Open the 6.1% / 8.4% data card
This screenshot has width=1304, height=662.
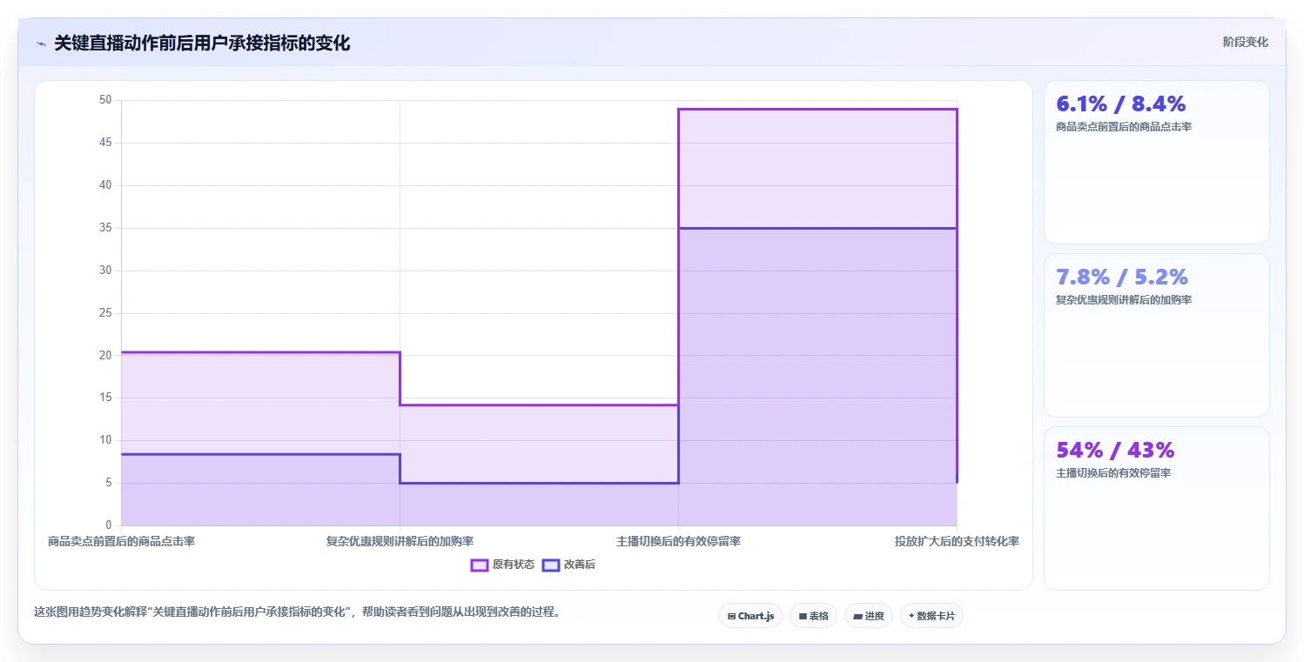(x=1156, y=162)
